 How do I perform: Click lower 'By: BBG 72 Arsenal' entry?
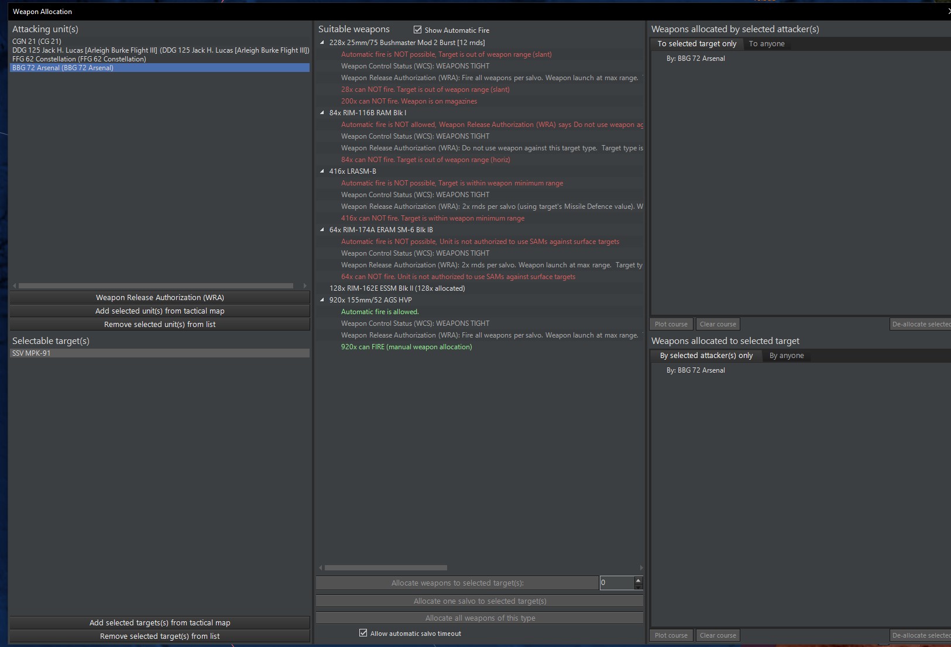[695, 370]
